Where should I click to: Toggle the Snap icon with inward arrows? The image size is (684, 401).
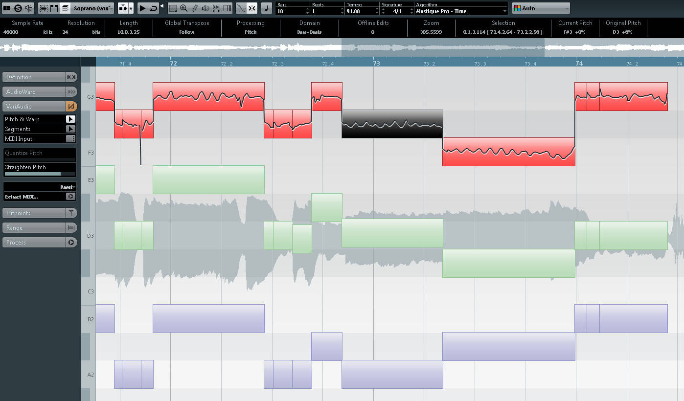(x=252, y=8)
